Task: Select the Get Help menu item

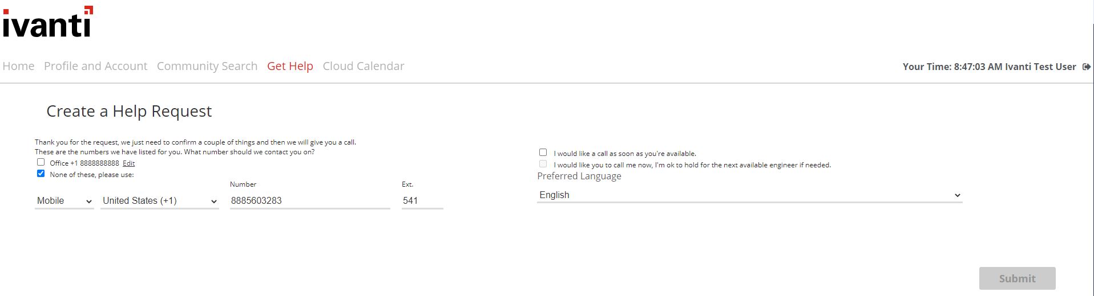Action: click(290, 66)
